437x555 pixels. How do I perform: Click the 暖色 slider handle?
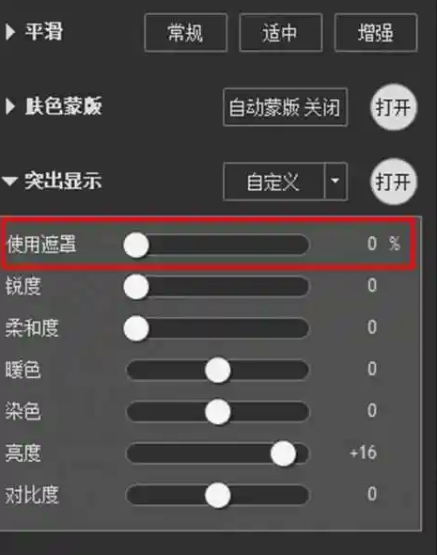point(218,370)
